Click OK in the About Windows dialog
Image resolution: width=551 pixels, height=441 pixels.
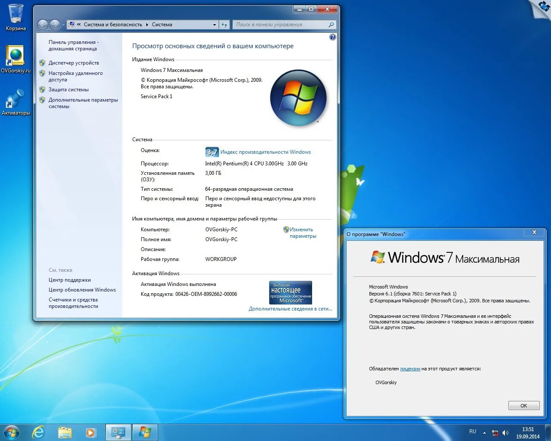pos(524,406)
